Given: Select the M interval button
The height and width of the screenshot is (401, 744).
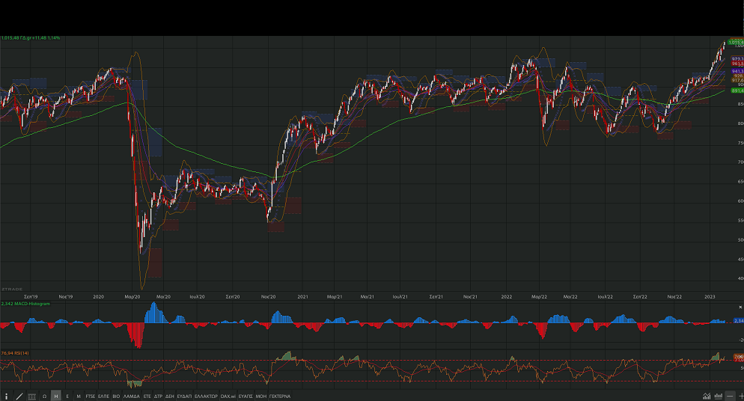Looking at the screenshot, I should (79, 397).
